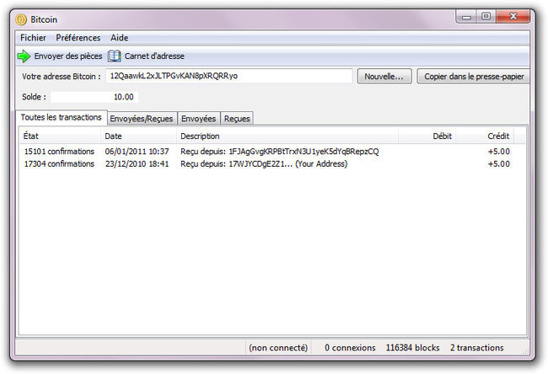Click the +5.00 credit of 23/12/2010 transaction
548x374 pixels.
click(499, 163)
